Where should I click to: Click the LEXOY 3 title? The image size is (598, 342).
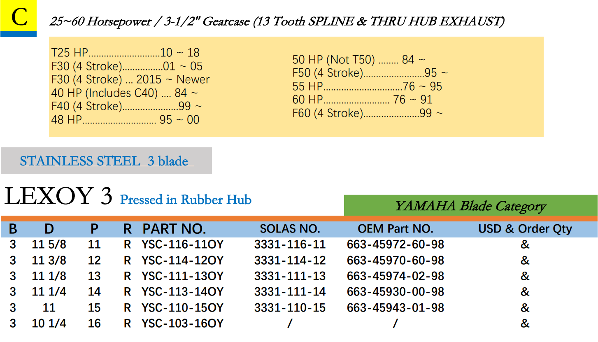58,195
